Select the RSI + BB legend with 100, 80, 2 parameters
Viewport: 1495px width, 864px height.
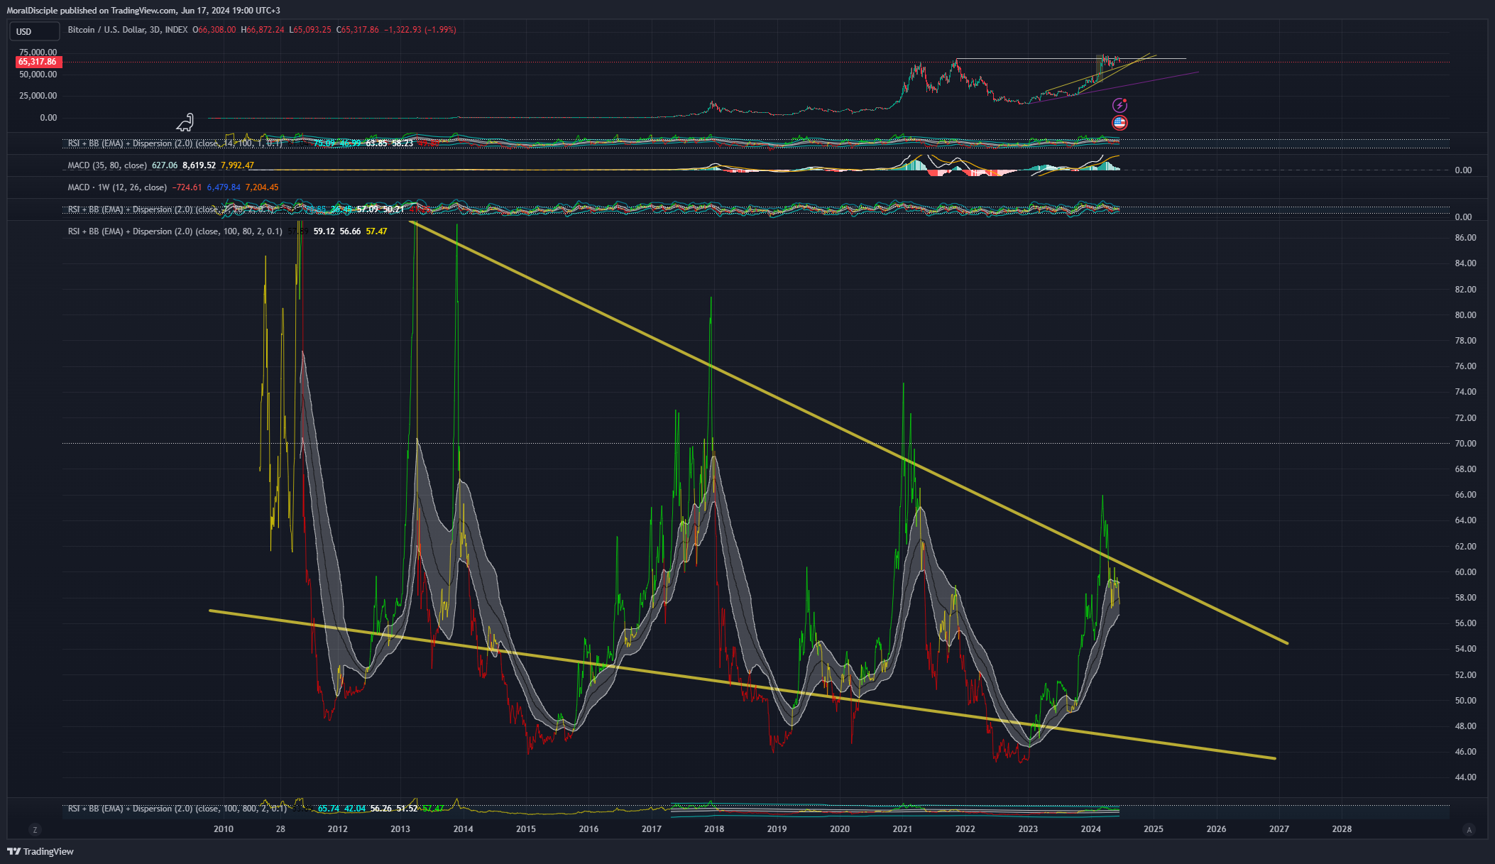pos(175,231)
